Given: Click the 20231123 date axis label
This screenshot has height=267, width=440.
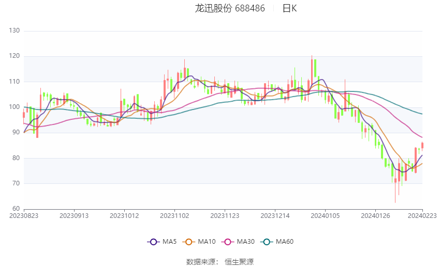Looking at the screenshot, I should 225,216.
